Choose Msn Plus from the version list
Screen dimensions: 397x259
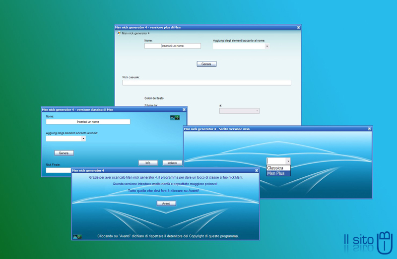(x=278, y=173)
